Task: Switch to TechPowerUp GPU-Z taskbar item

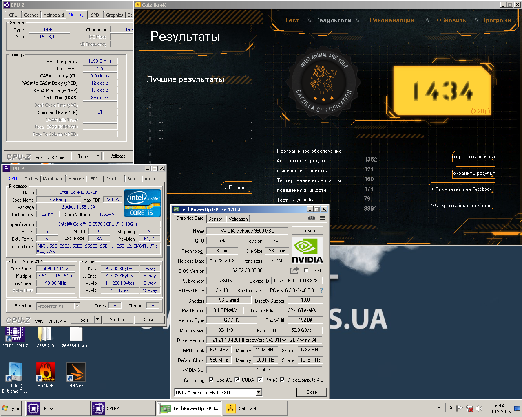Action: [189, 408]
